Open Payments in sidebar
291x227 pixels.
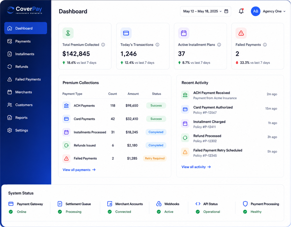[x=25, y=41]
